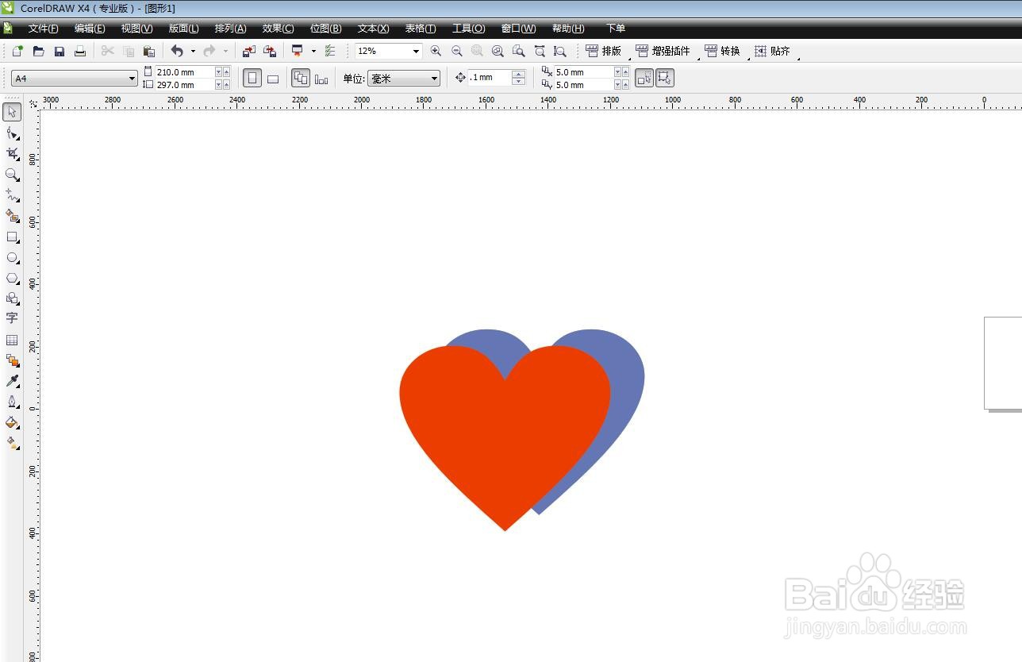Open the 文件(F) menu
Viewport: 1022px width, 662px height.
pyautogui.click(x=44, y=29)
